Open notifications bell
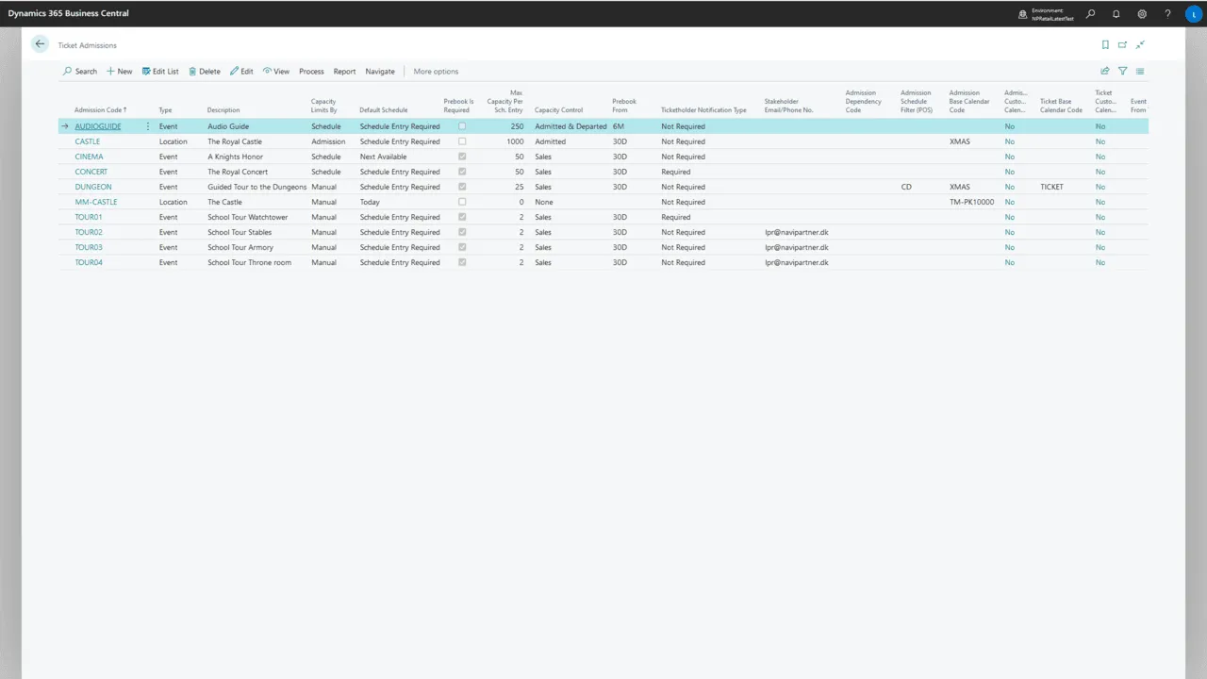Image resolution: width=1207 pixels, height=679 pixels. 1116,14
